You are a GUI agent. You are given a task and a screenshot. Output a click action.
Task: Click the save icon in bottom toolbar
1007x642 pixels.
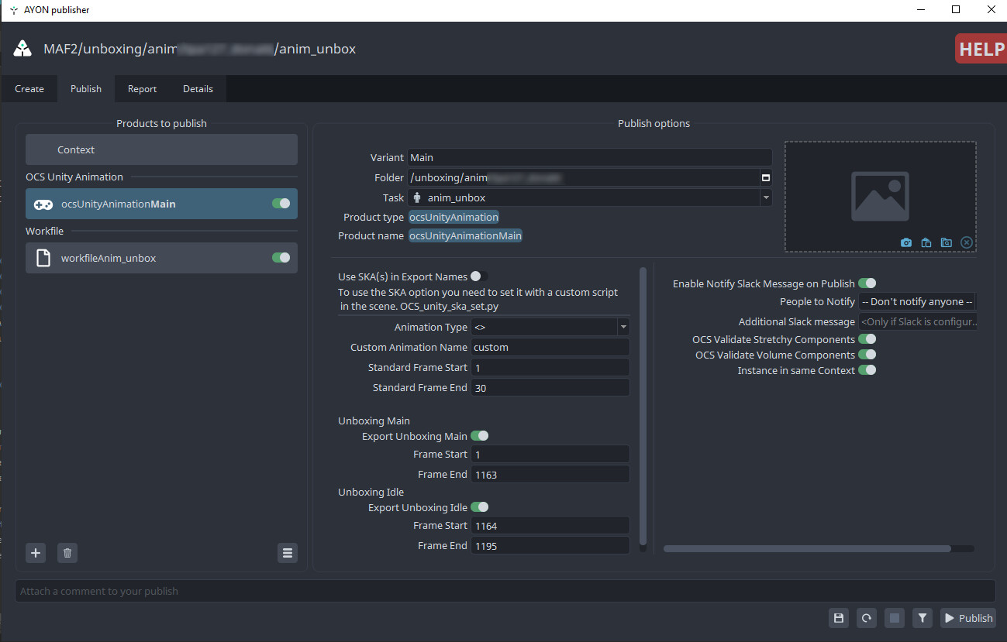[x=838, y=618]
